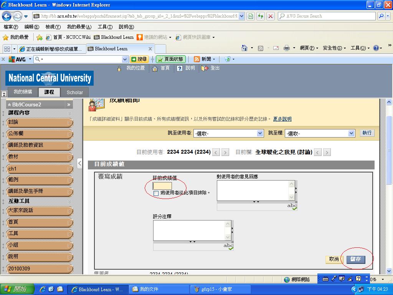393x295 pixels.
Task: Switch to the Scholar tab
Action: pos(74,92)
